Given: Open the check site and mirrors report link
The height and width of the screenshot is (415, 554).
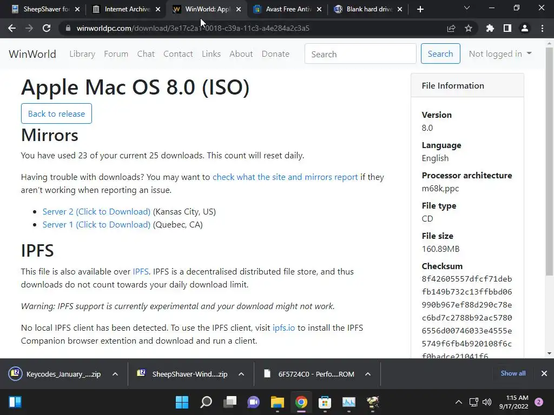Looking at the screenshot, I should pos(285,177).
